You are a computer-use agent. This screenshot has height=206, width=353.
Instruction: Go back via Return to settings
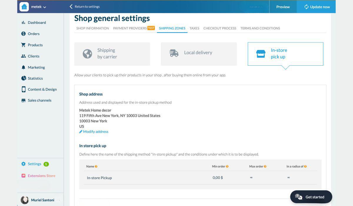coord(84,6)
